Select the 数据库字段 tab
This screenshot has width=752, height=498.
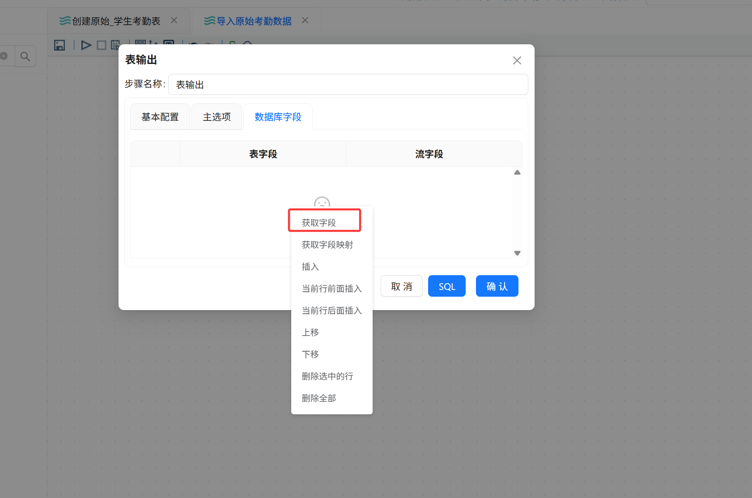click(x=278, y=117)
